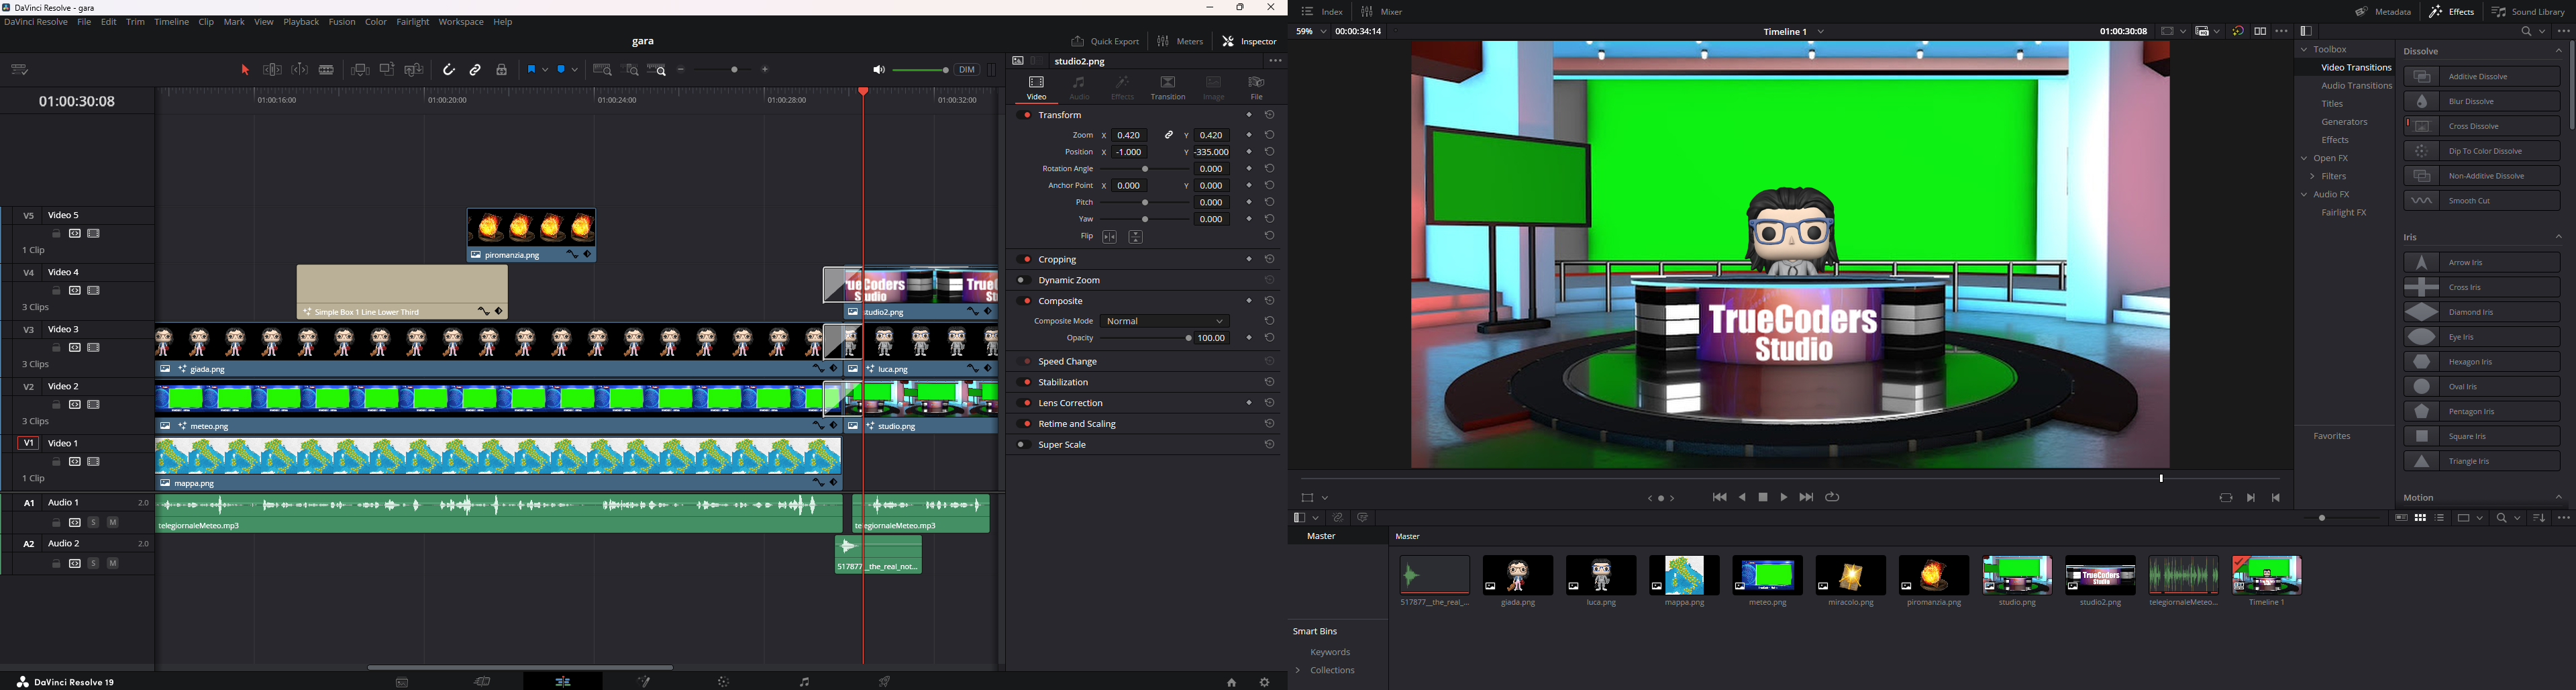Click the Custom Zoom icon
2576x690 pixels.
657,70
